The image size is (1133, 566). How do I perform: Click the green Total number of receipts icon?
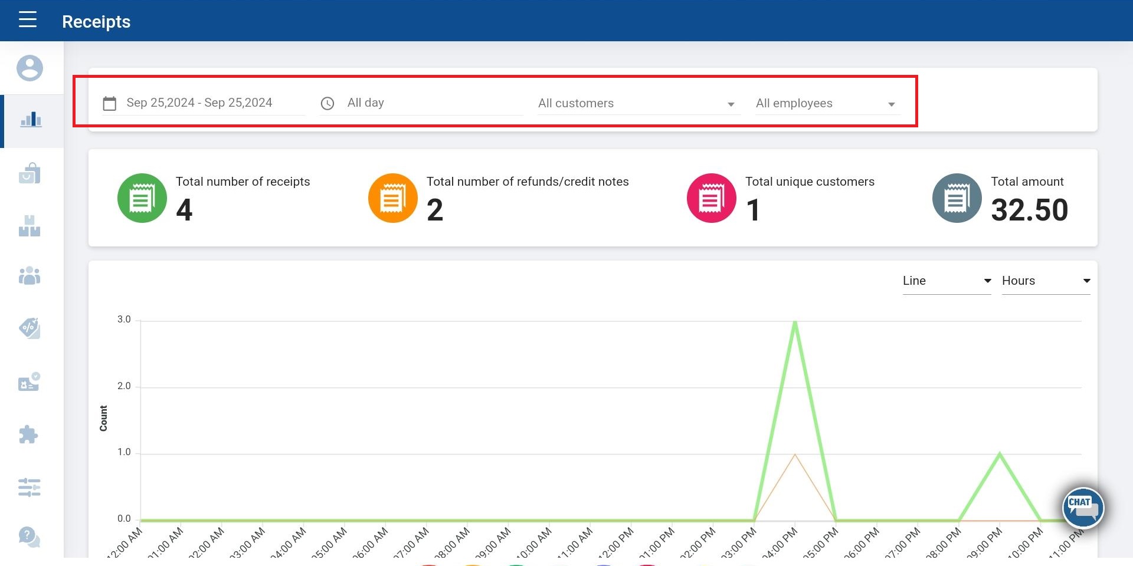pos(142,198)
